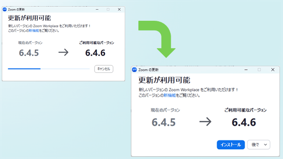Open the 後で dropdown in the install window
283x159 pixels.
coord(258,144)
